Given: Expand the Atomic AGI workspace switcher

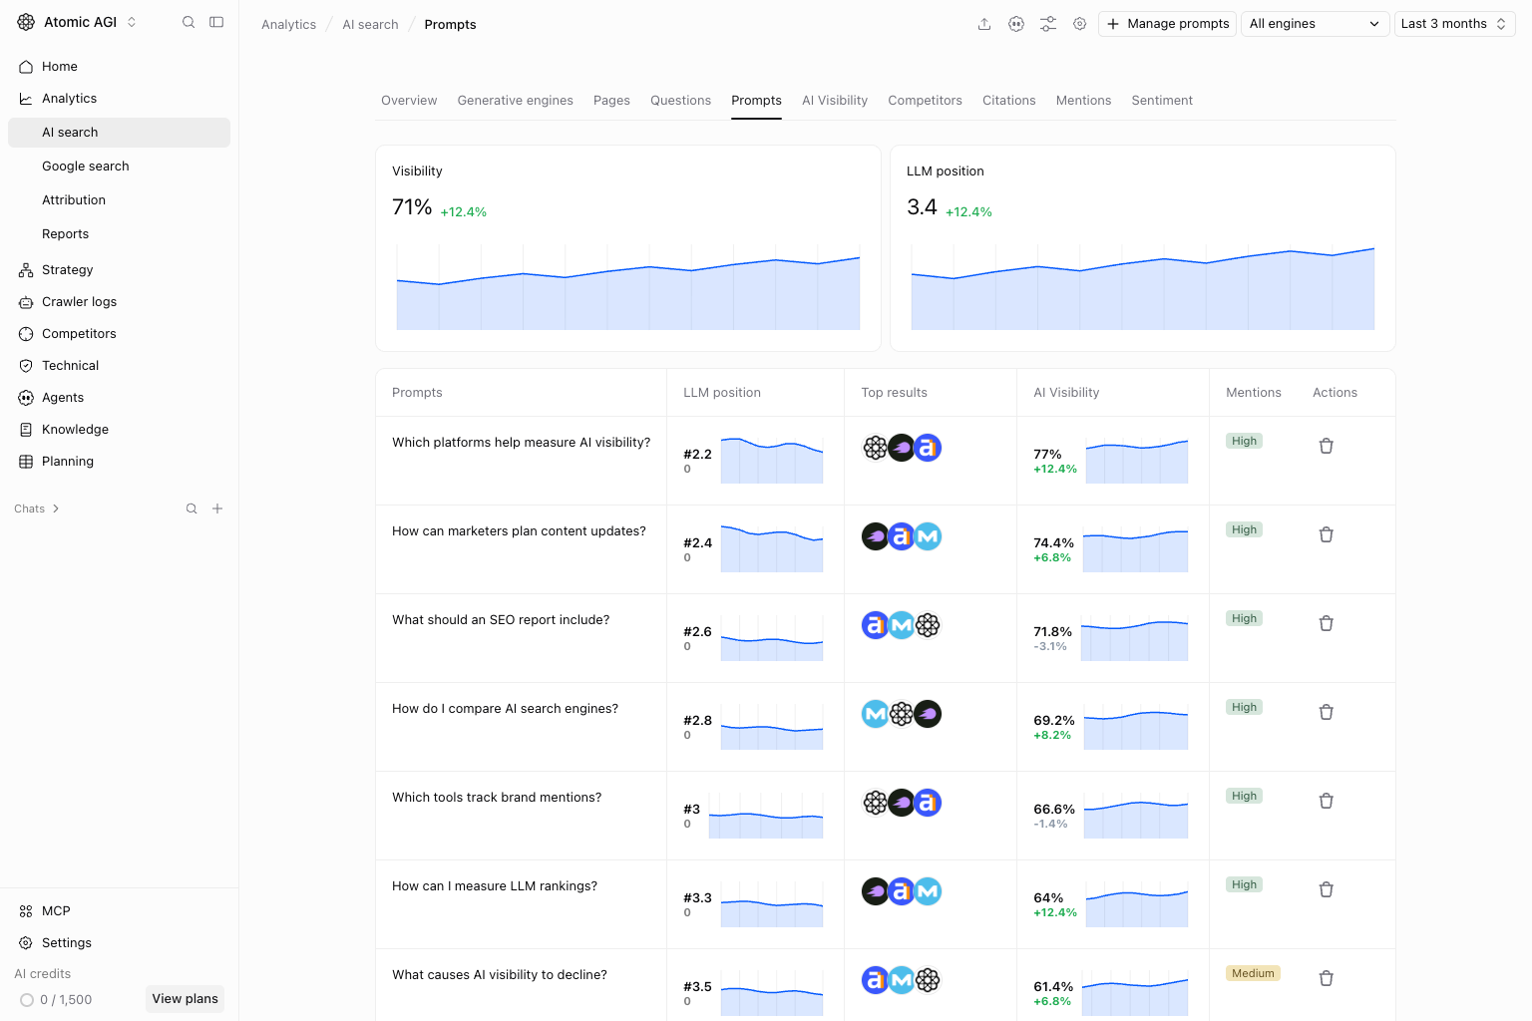Looking at the screenshot, I should coord(77,22).
